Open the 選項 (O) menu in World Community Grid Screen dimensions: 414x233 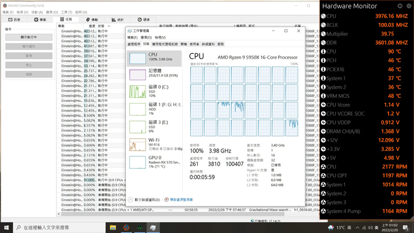[52, 12]
